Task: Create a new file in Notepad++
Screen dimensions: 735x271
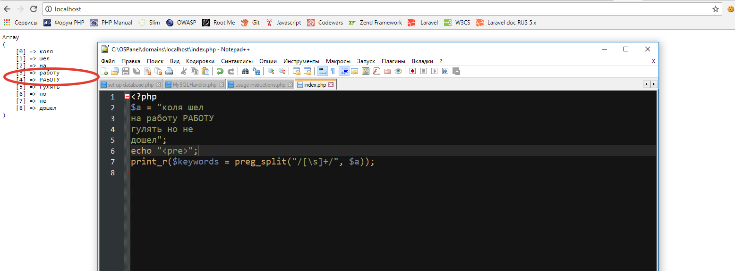Action: coord(104,71)
